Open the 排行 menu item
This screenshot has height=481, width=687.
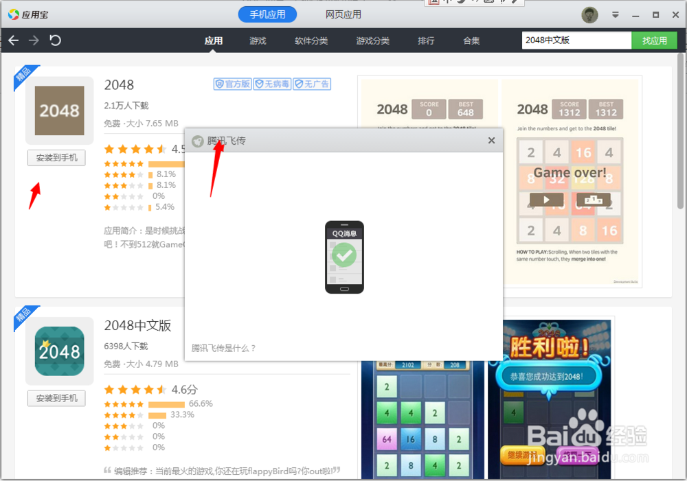pyautogui.click(x=426, y=40)
